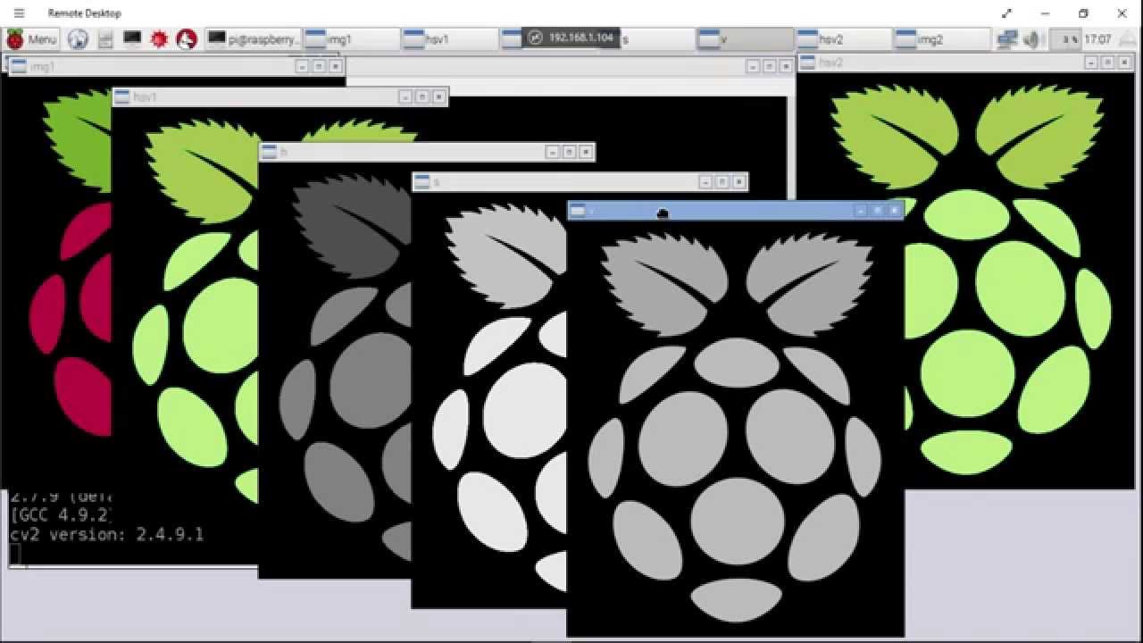Open the Wolfram red wolf icon
The image size is (1143, 643).
pos(187,39)
